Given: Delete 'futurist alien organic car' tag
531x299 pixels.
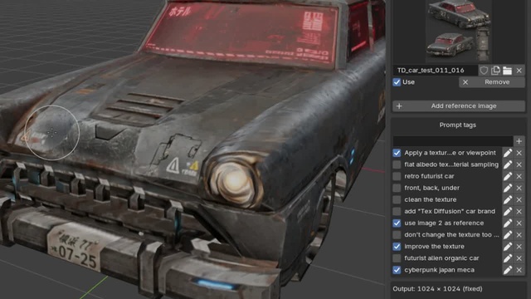Looking at the screenshot, I should 519,258.
